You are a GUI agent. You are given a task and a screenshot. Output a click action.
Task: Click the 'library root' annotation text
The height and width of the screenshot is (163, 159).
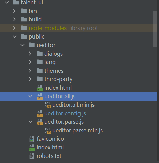pos(84,28)
